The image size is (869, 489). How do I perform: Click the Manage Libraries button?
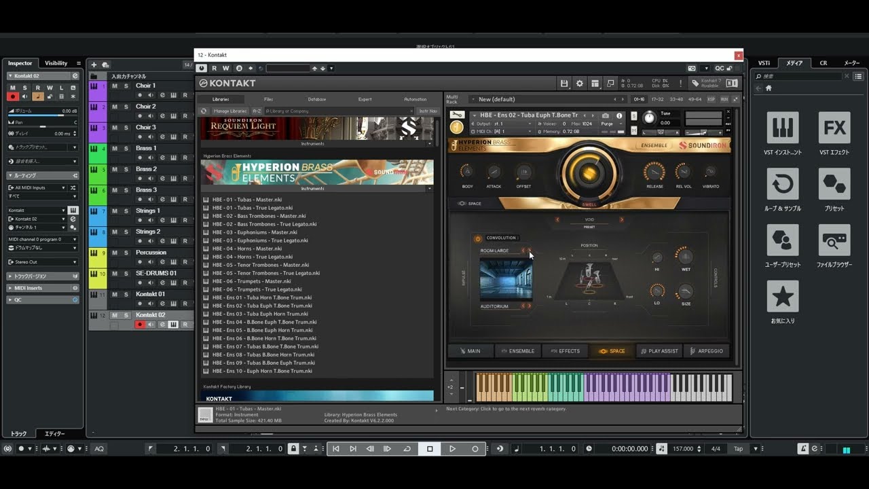coord(230,111)
